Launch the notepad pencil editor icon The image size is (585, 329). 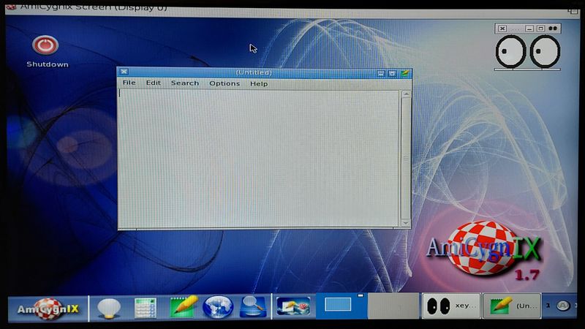[x=184, y=307]
